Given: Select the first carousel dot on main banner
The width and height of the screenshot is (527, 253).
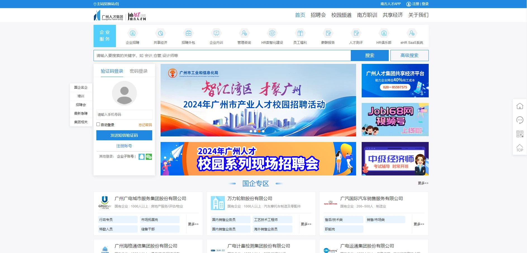Looking at the screenshot, I should click(251, 131).
